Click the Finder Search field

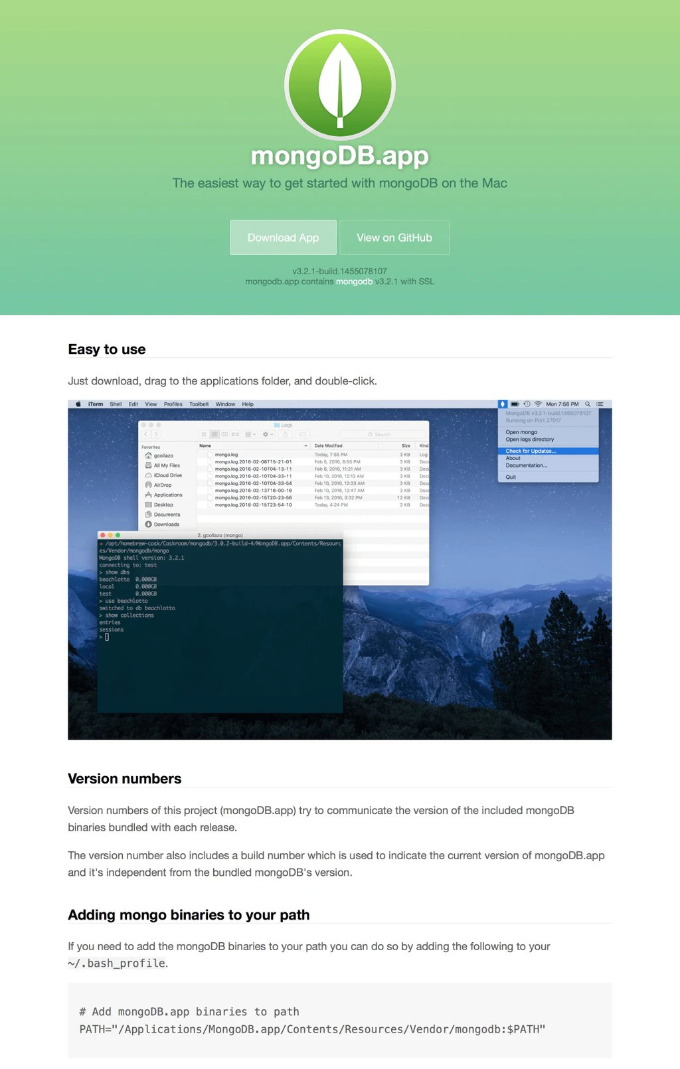382,434
